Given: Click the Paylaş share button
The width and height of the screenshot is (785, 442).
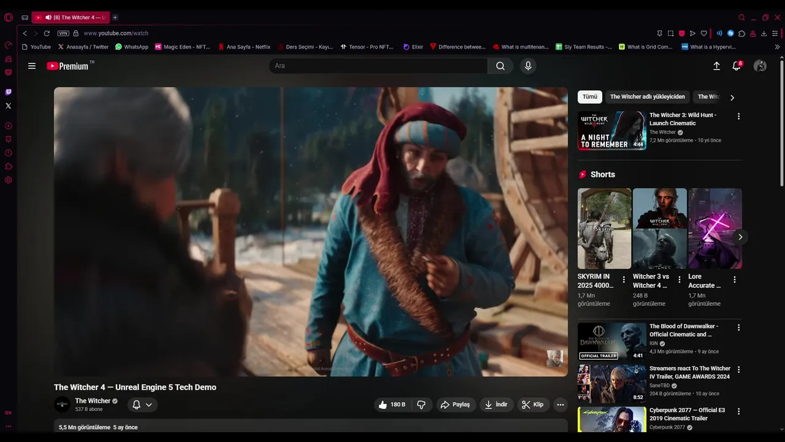Looking at the screenshot, I should pyautogui.click(x=455, y=405).
